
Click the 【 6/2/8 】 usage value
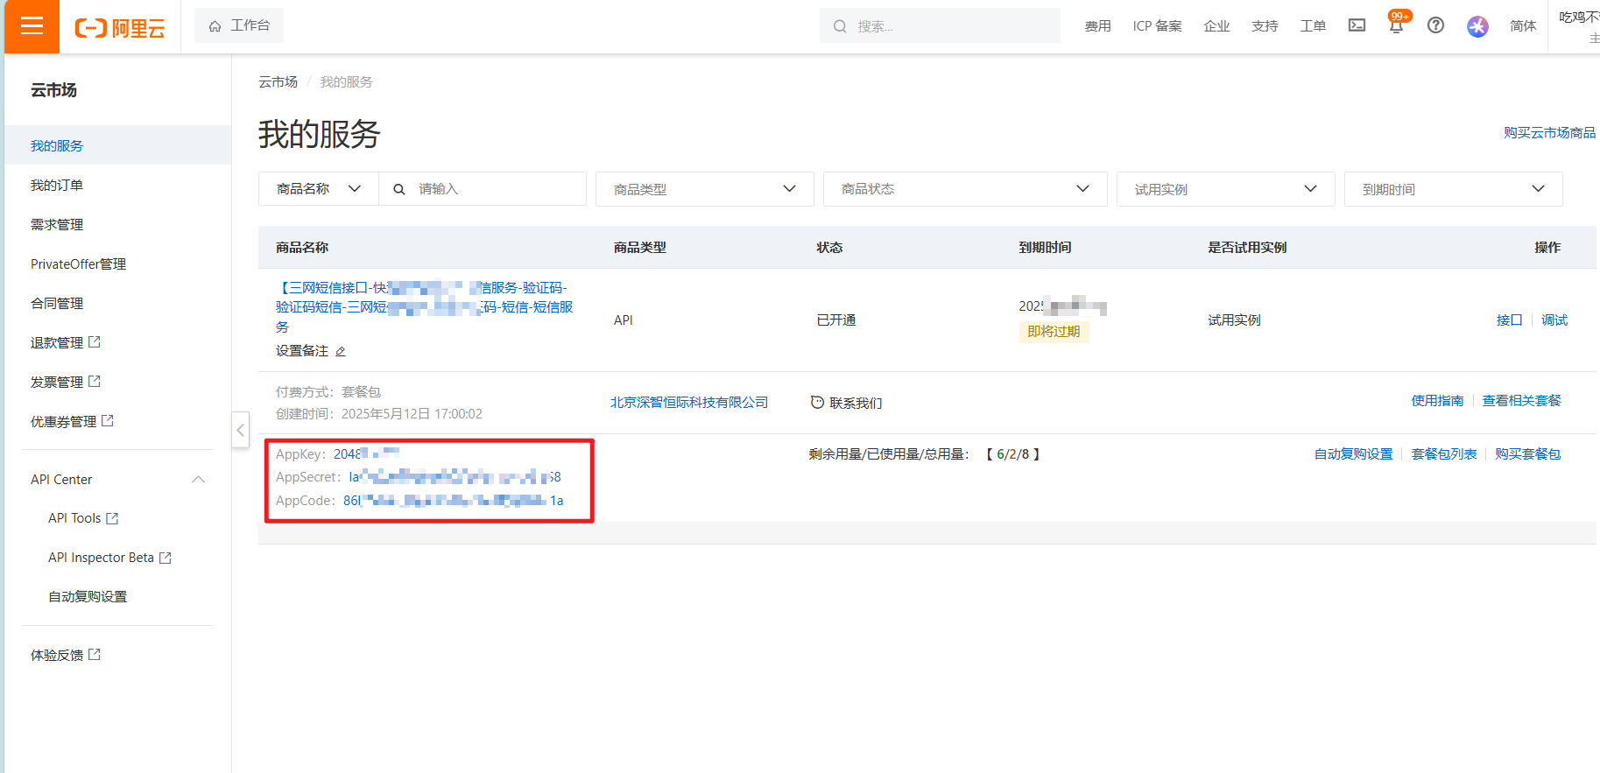(x=1013, y=454)
